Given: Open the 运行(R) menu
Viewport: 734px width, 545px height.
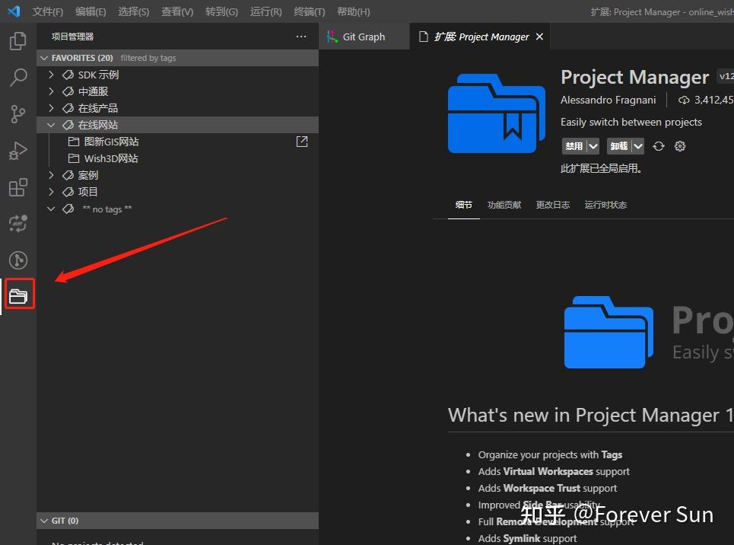Looking at the screenshot, I should point(266,11).
